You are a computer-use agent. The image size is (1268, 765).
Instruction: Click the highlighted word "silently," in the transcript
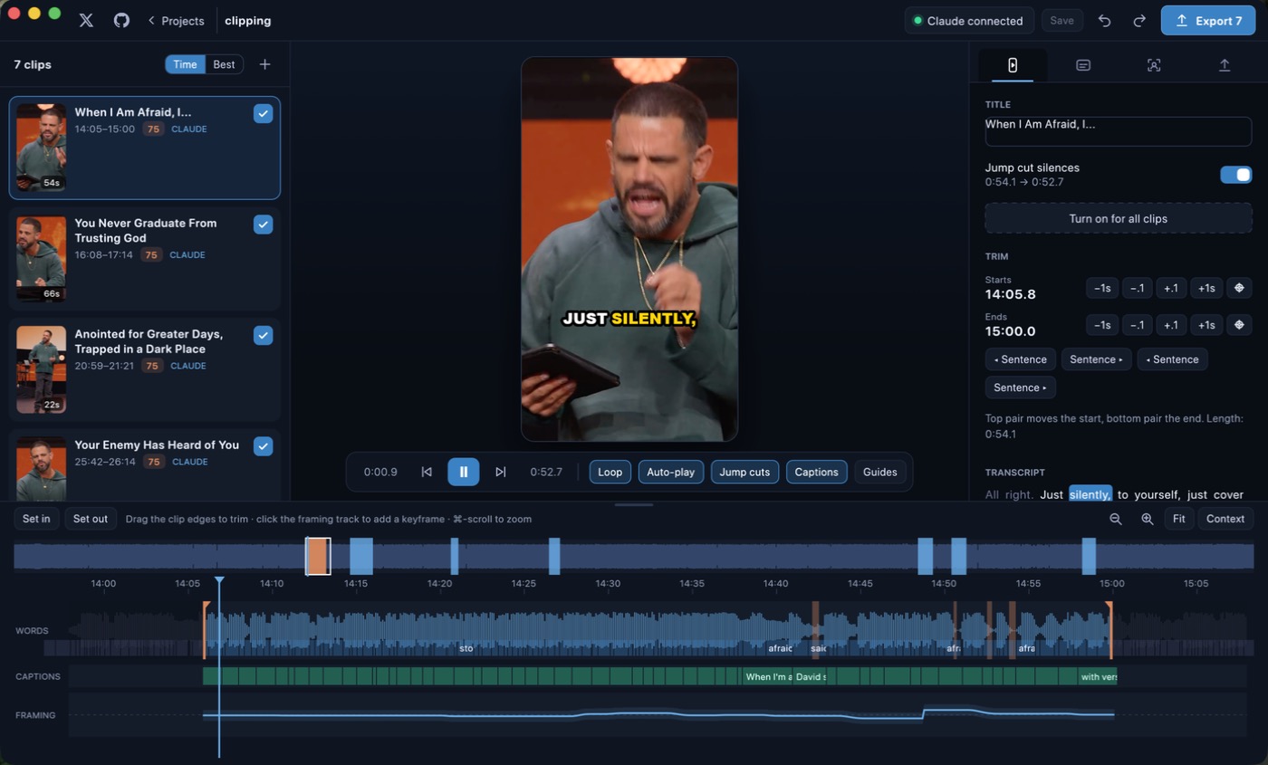point(1090,494)
